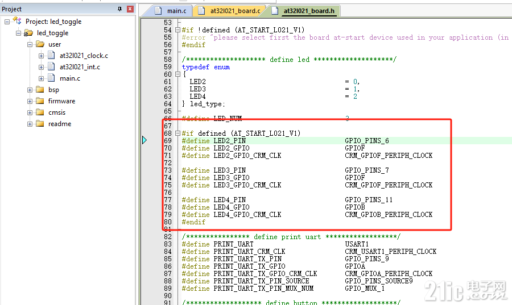Click the Project panel title
The image size is (512, 305).
12,9
